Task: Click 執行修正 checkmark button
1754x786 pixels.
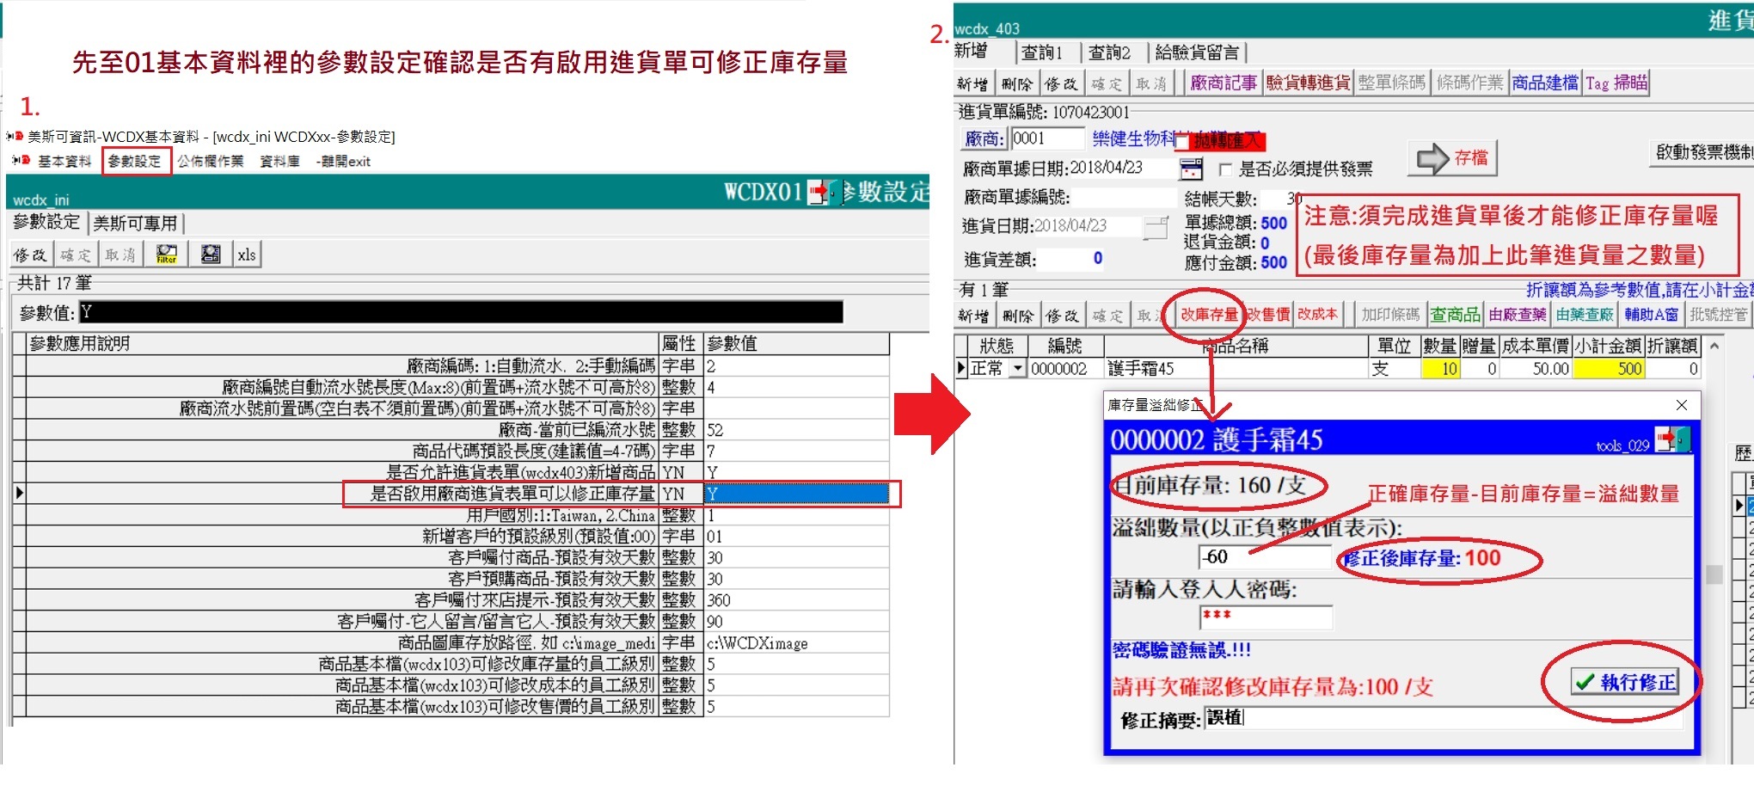Action: tap(1624, 682)
